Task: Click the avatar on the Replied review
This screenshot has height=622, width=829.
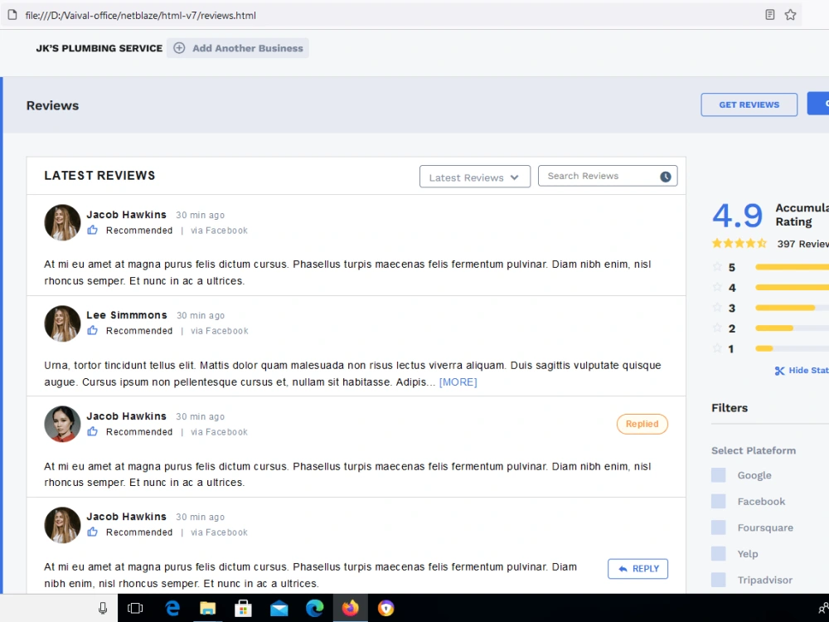Action: [x=62, y=424]
